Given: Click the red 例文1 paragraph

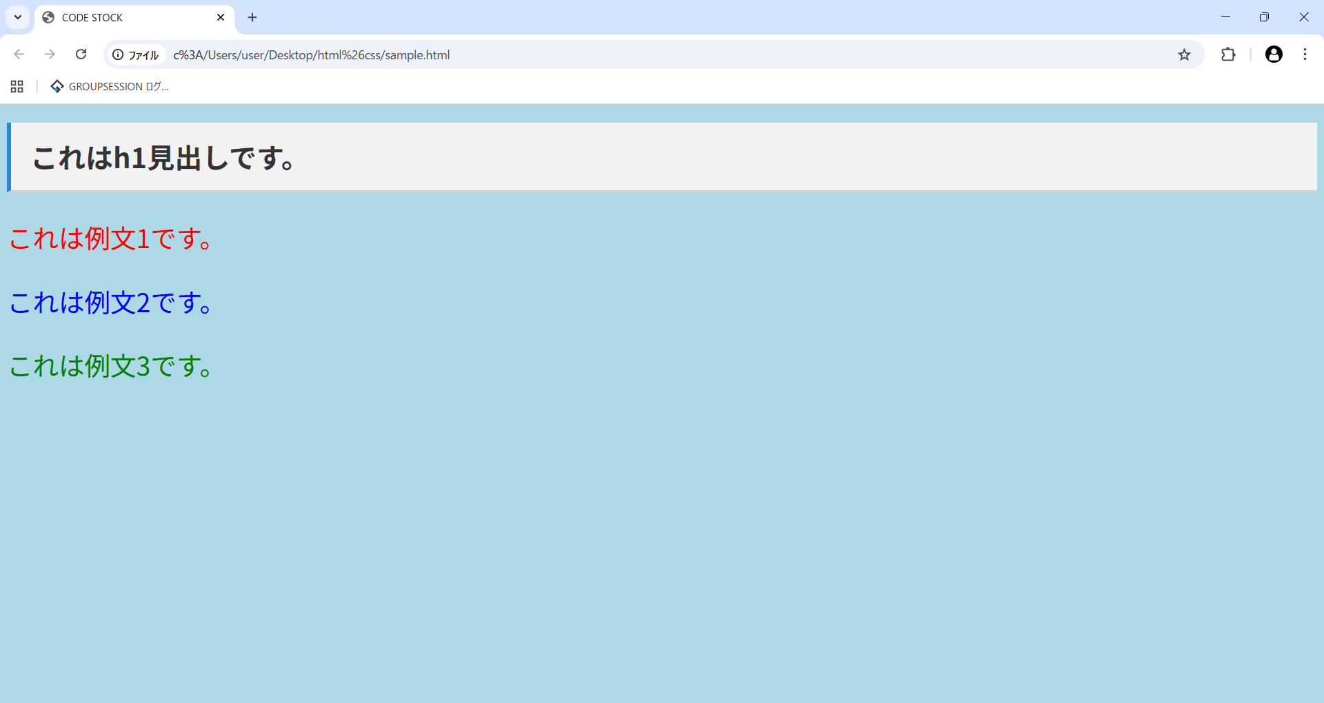Looking at the screenshot, I should coord(110,238).
